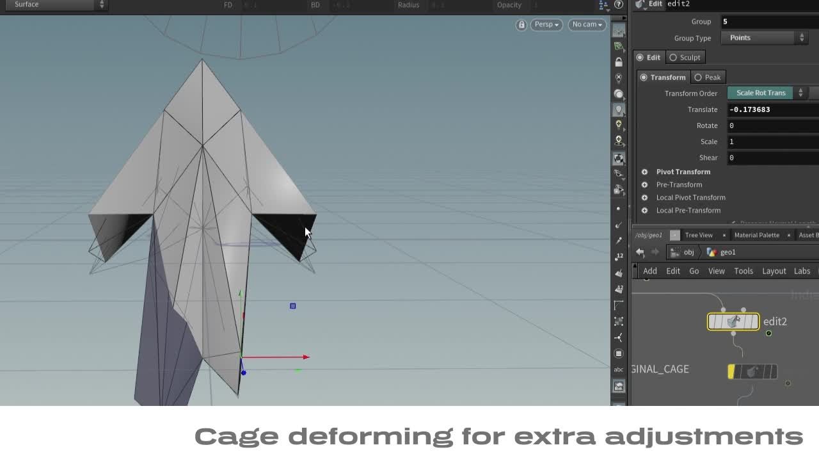Viewport: 819px width, 461px height.
Task: Open the View menu in network editor
Action: click(717, 271)
